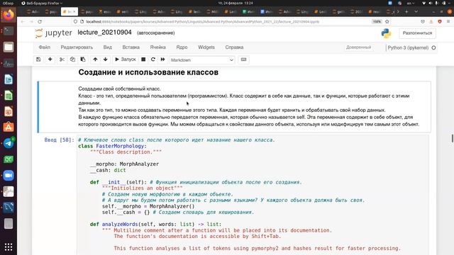This screenshot has width=454, height=255.
Task: Show applications grid in the dock
Action: pos(9,247)
